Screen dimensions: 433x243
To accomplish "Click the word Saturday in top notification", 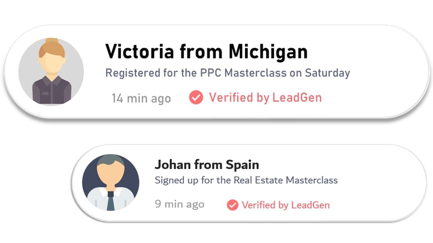I will [x=327, y=73].
